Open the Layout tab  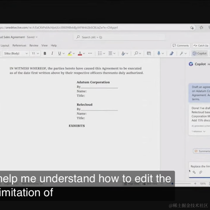pos(5,45)
